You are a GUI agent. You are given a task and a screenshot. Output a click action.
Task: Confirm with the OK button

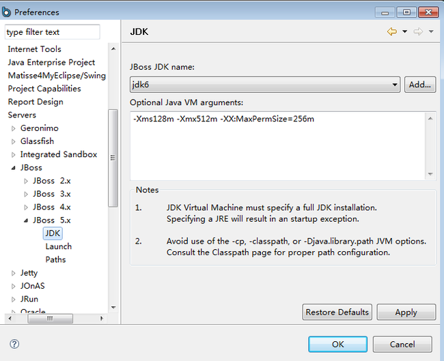(x=338, y=345)
